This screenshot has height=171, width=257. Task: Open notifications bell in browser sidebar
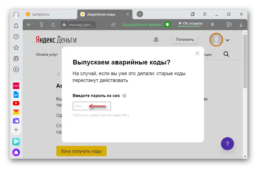(x=16, y=26)
